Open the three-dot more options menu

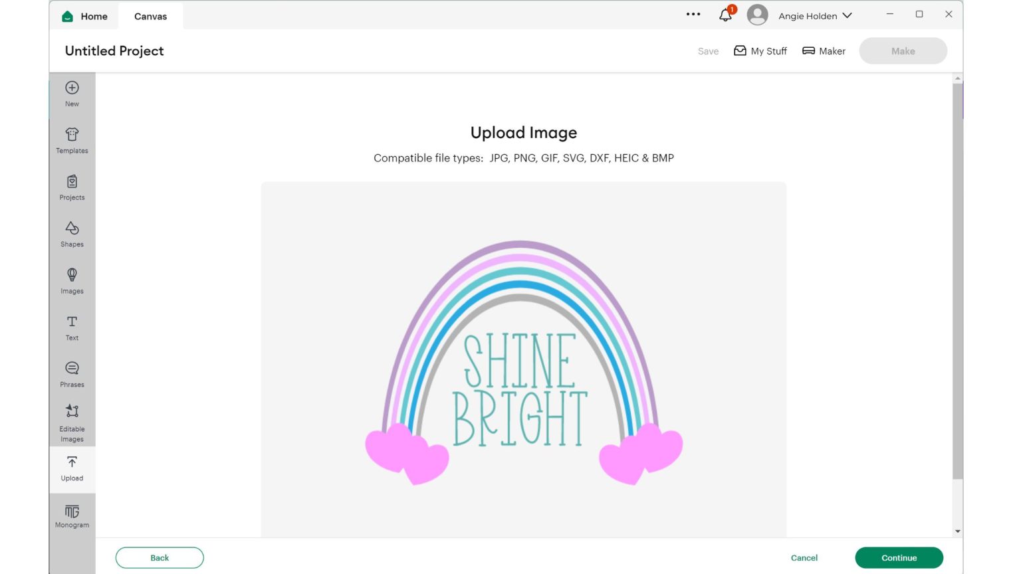click(x=693, y=14)
